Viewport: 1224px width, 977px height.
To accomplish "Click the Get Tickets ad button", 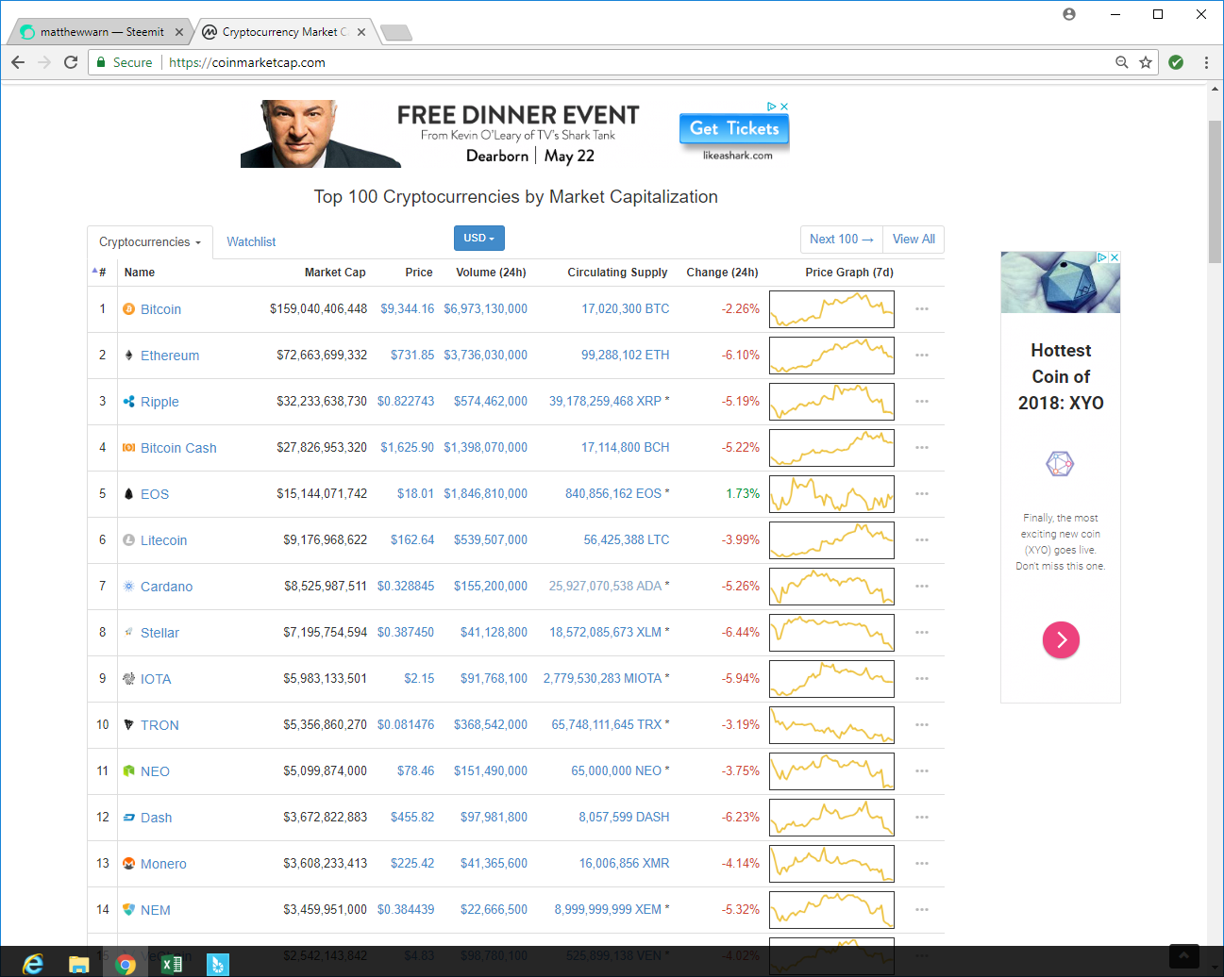I will click(734, 128).
